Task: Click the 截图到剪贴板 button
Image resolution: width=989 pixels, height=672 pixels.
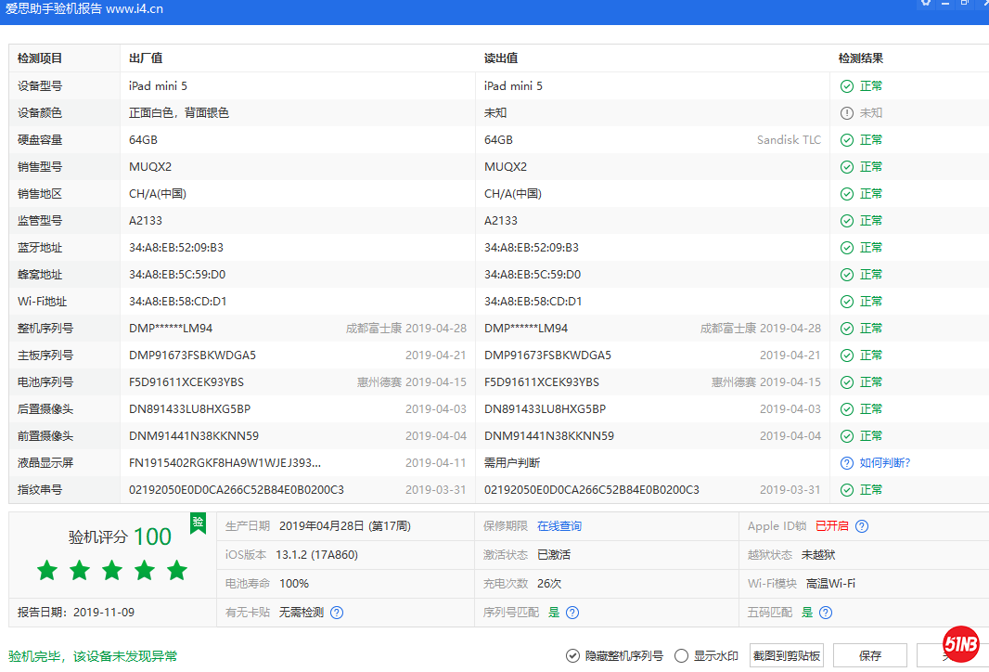Action: click(x=787, y=656)
